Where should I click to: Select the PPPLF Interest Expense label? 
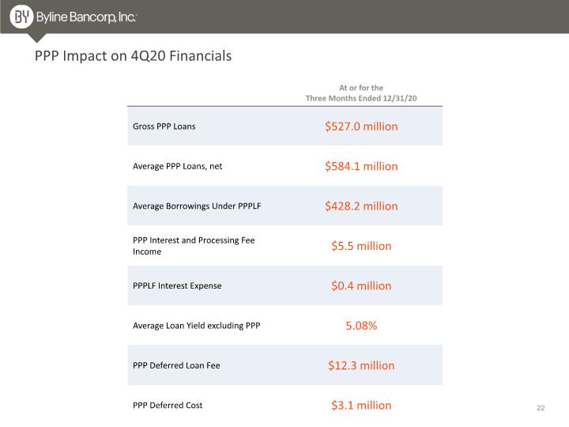coord(177,285)
